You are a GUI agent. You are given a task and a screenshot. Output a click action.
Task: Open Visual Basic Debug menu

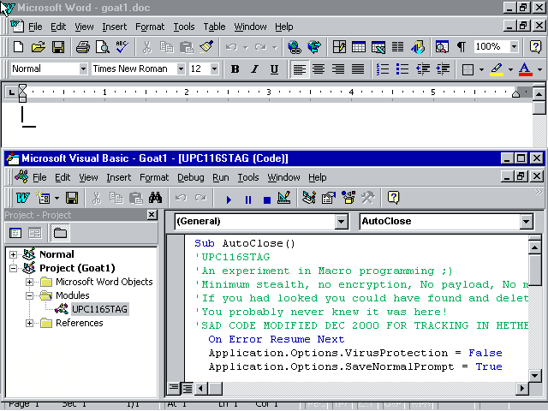[x=190, y=177]
